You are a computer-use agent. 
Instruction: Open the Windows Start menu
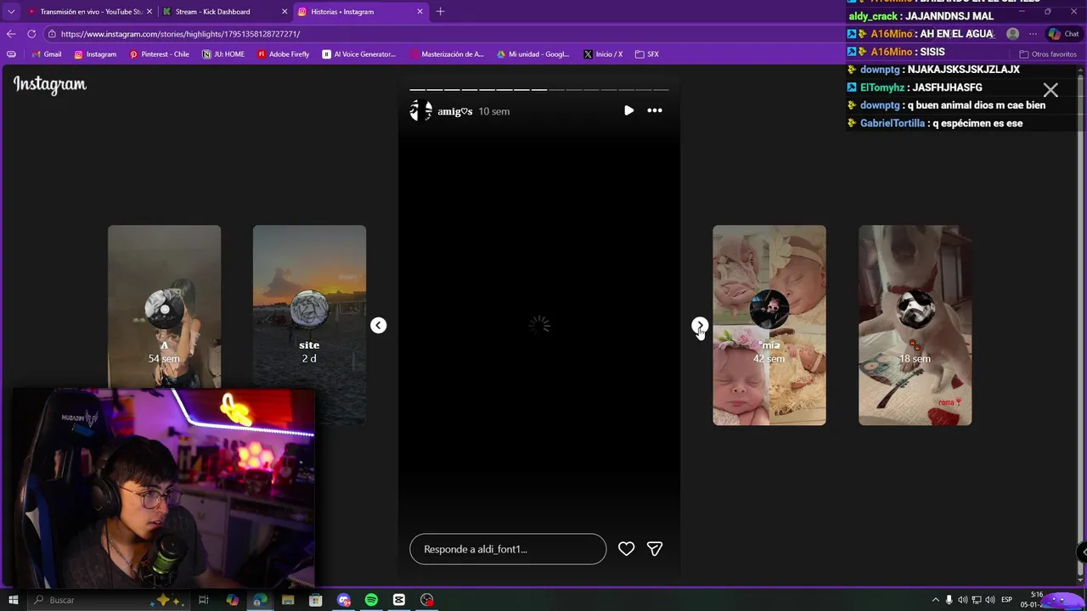click(x=13, y=600)
